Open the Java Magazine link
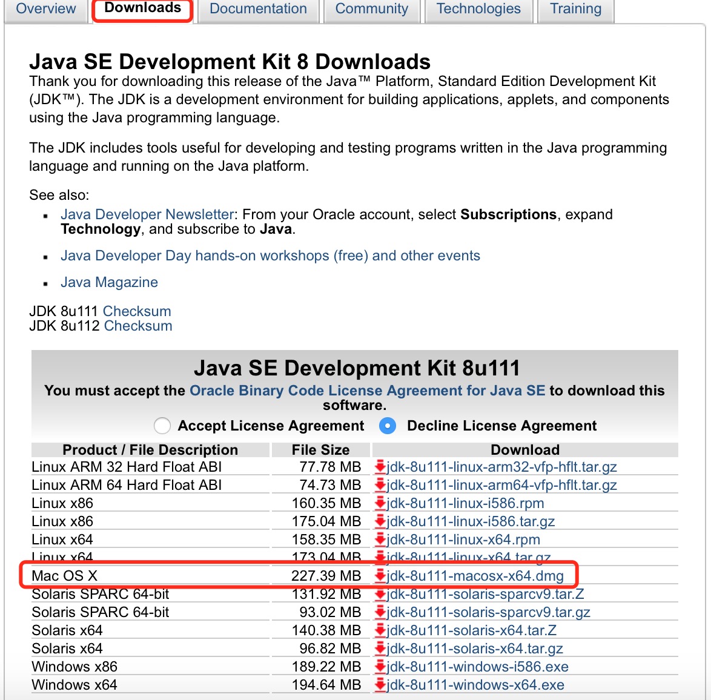 tap(109, 282)
